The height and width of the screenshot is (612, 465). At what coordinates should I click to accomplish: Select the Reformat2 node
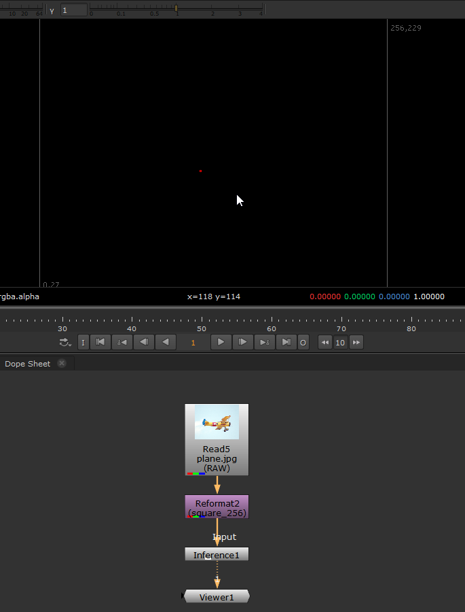217,507
